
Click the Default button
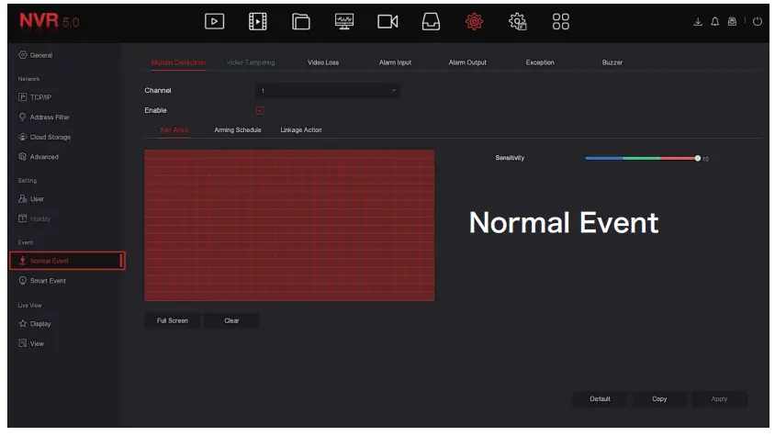tap(600, 399)
